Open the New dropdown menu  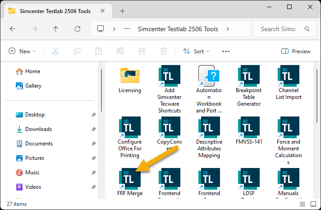point(22,51)
